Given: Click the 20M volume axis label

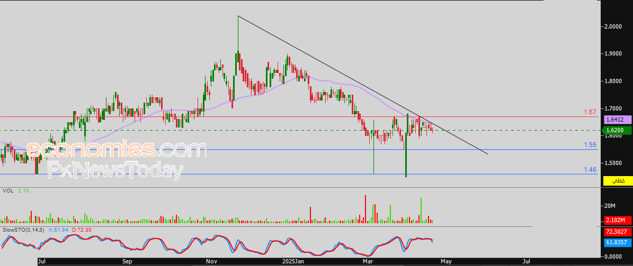Looking at the screenshot, I should (x=610, y=206).
